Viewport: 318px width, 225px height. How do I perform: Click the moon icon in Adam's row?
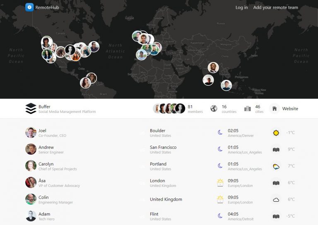pos(220,215)
